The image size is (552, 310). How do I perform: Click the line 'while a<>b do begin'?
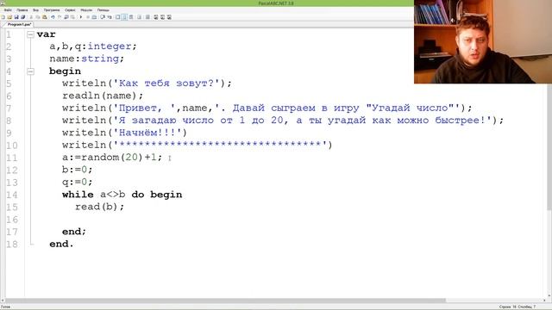click(x=122, y=195)
